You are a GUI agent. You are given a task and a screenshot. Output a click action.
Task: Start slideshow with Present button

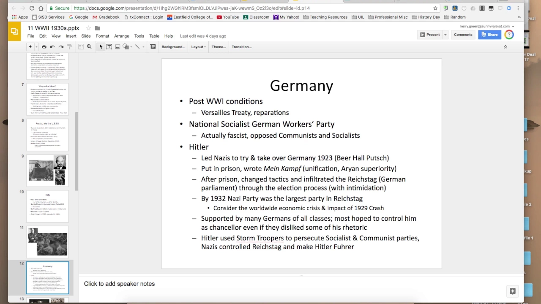click(430, 35)
